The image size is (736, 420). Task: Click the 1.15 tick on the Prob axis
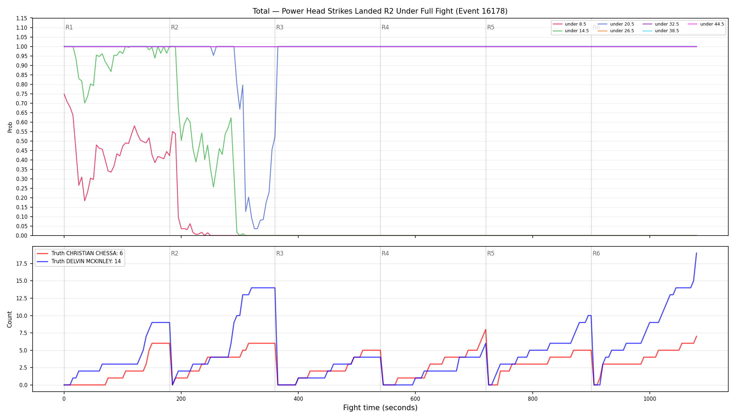[x=22, y=18]
